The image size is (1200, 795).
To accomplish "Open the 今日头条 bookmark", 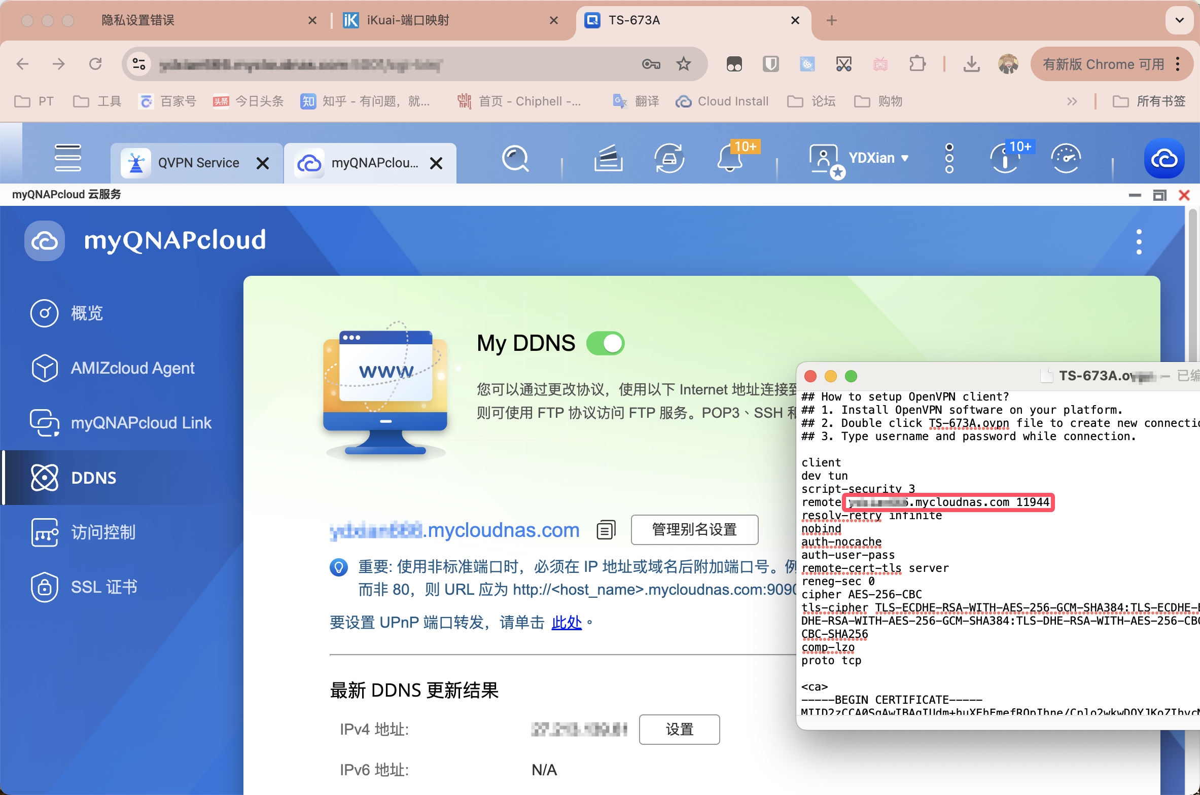I will coord(249,101).
